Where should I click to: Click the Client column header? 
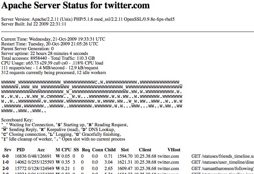click(145, 150)
